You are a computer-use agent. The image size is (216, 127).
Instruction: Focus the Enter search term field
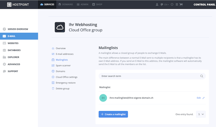(152, 76)
